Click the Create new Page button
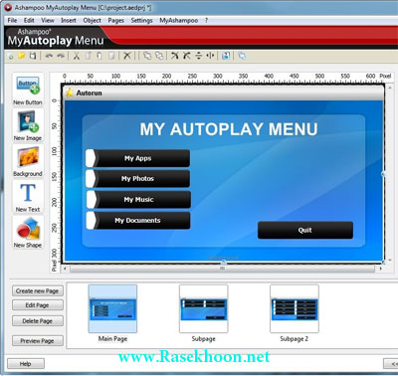398x376 pixels. click(38, 290)
